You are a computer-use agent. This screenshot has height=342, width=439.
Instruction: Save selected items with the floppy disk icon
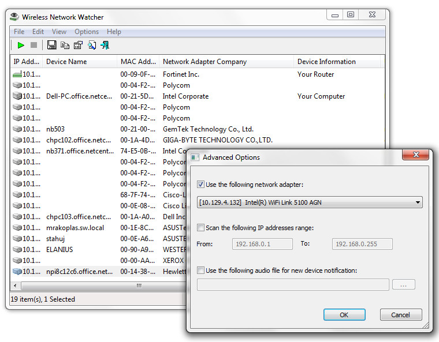point(51,45)
